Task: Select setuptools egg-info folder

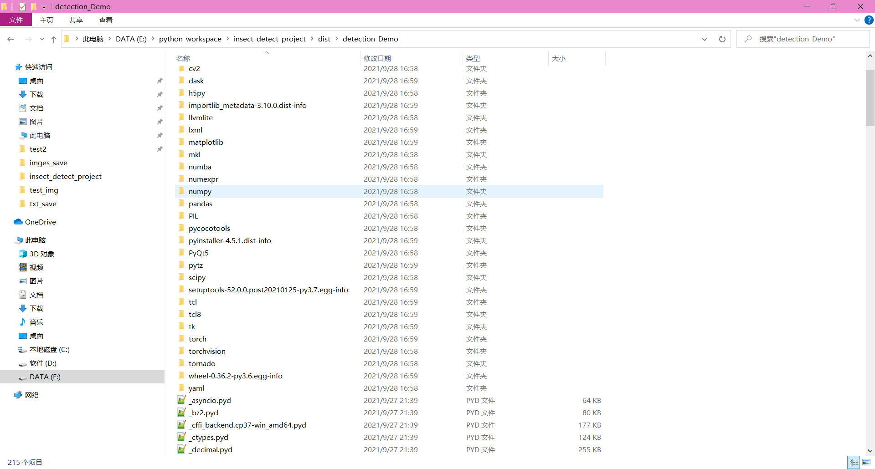Action: (x=268, y=290)
